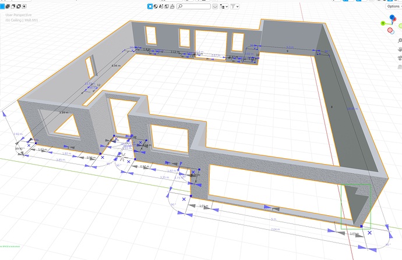Click the "6.94 m" dimension label
The image size is (402, 260).
point(116,66)
